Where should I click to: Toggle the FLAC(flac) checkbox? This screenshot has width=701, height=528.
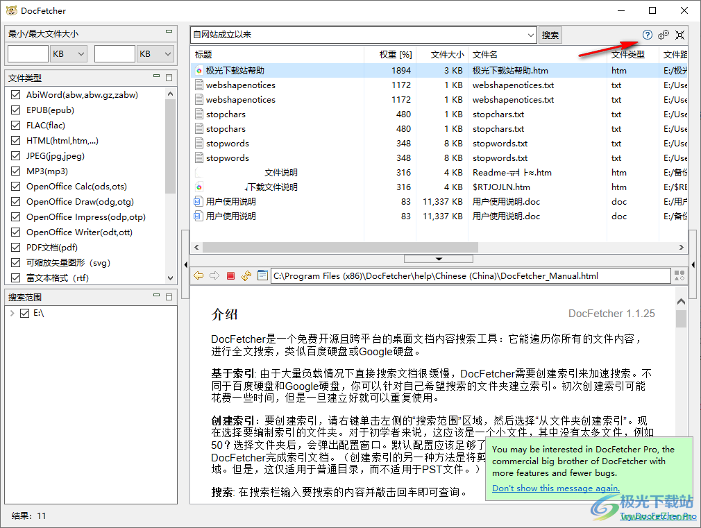pos(16,125)
